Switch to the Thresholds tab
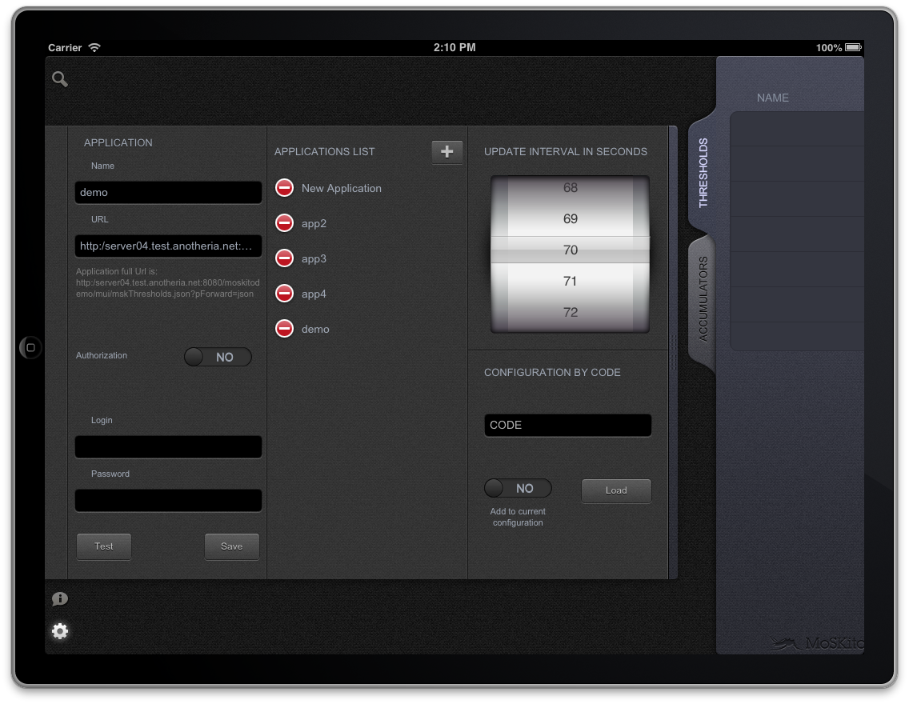Viewport: 909px width, 704px height. point(703,173)
